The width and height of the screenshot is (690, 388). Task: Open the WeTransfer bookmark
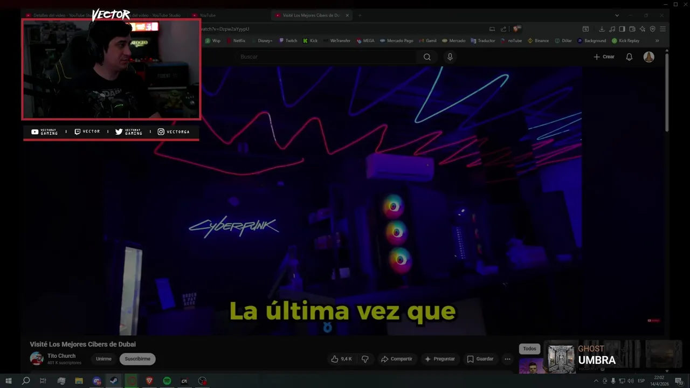pos(337,40)
